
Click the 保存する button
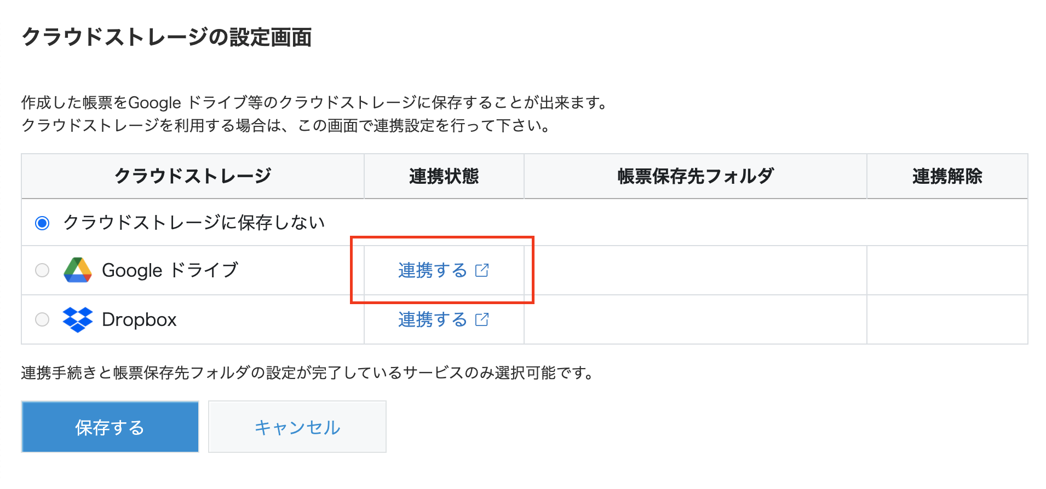click(109, 427)
